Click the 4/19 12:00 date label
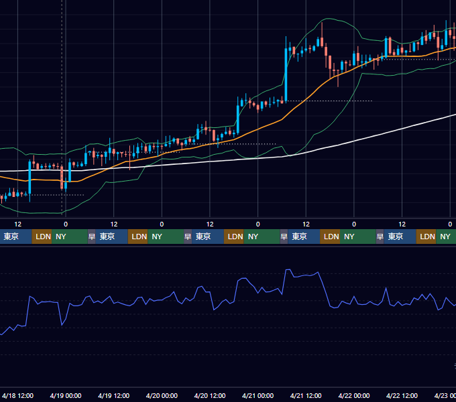This screenshot has height=402, width=456. [x=114, y=395]
